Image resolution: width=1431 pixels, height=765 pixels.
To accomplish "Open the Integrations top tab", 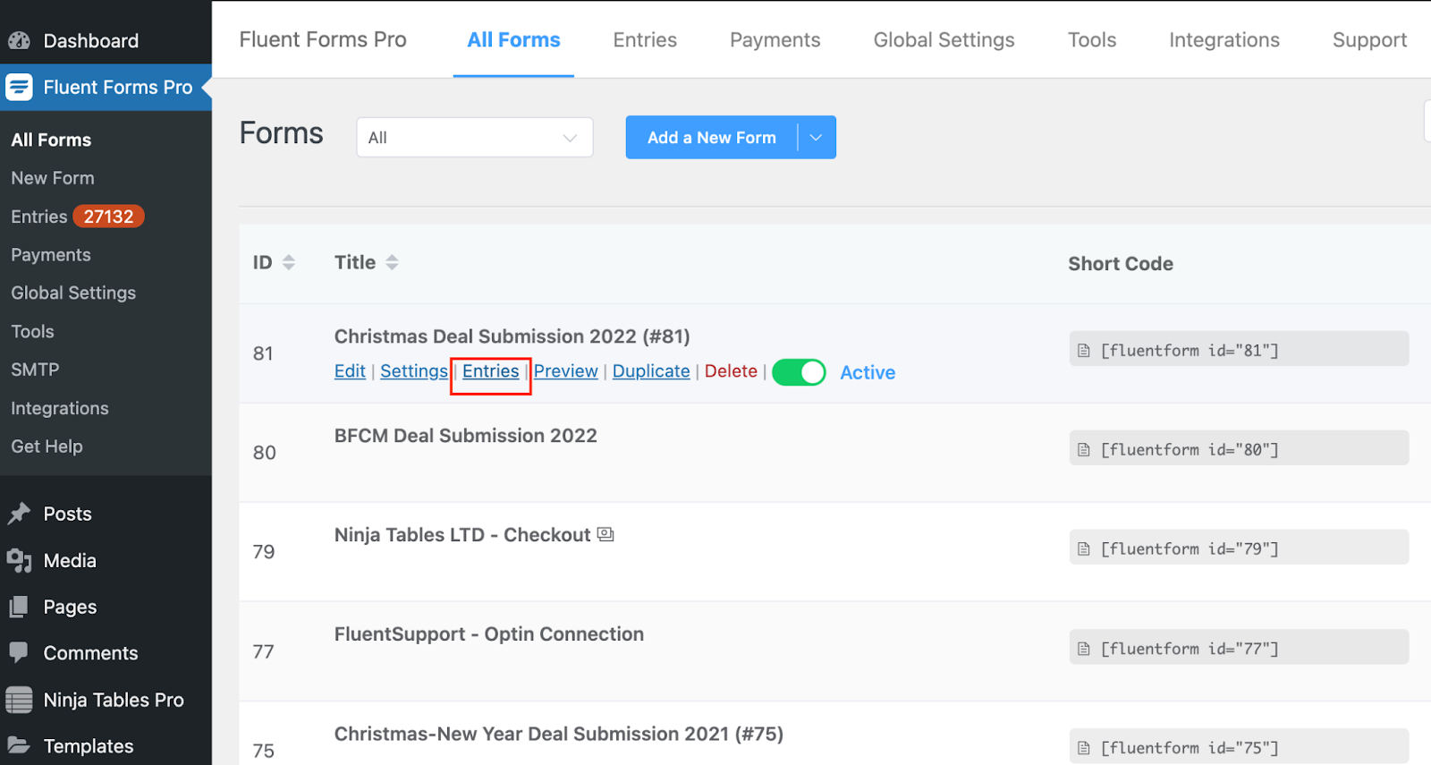I will point(1224,40).
